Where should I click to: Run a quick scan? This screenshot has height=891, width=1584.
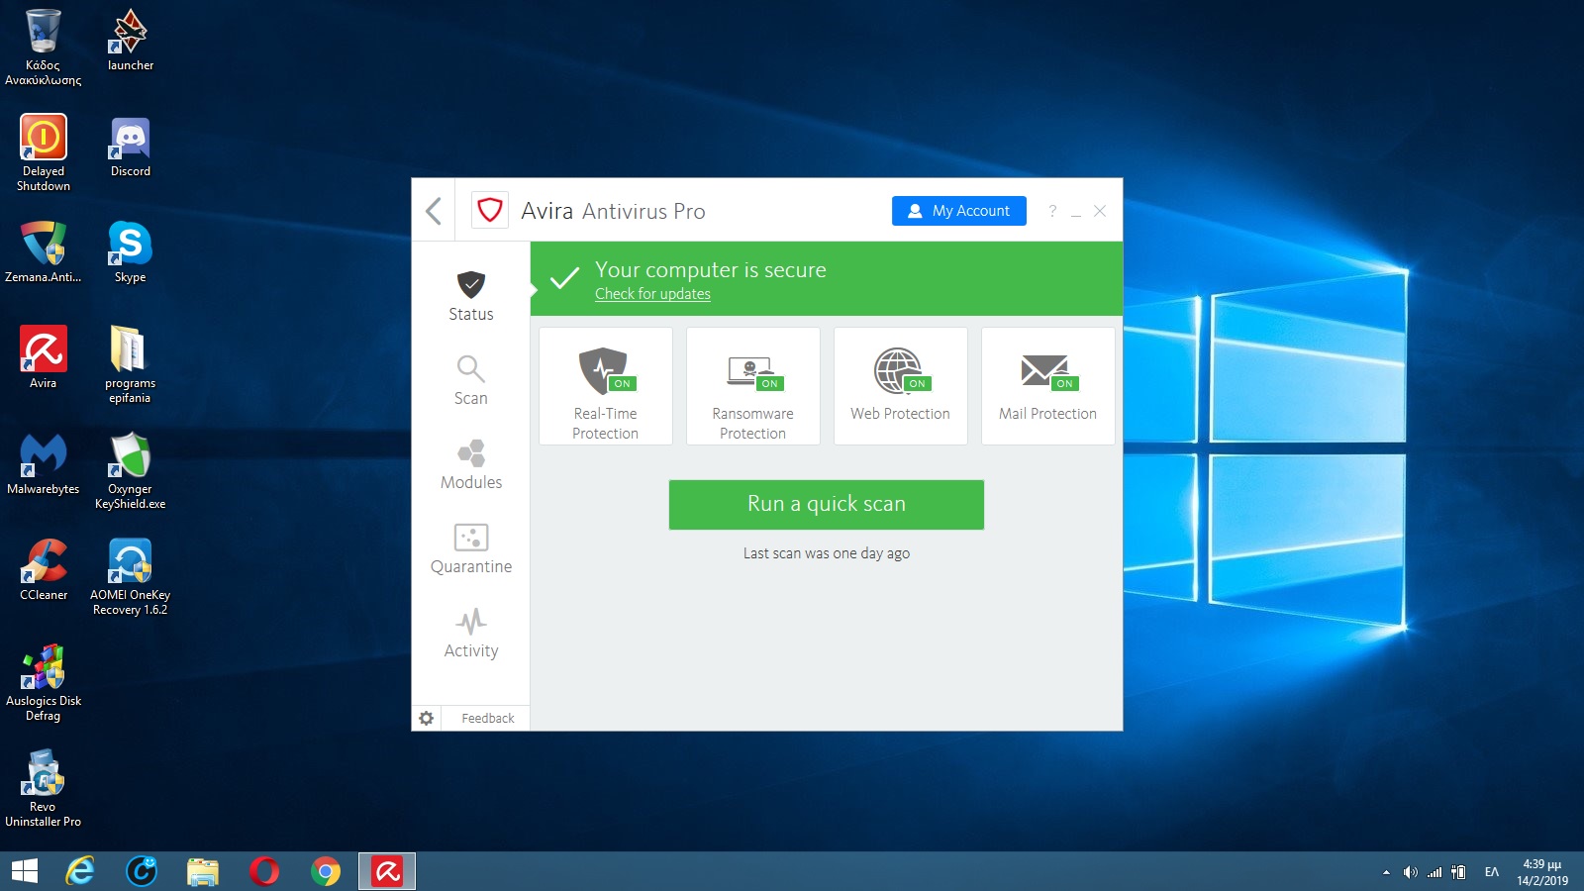pyautogui.click(x=827, y=505)
